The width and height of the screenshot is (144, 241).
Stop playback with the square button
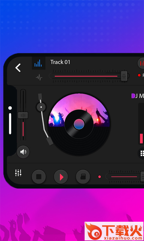[x=39, y=177]
